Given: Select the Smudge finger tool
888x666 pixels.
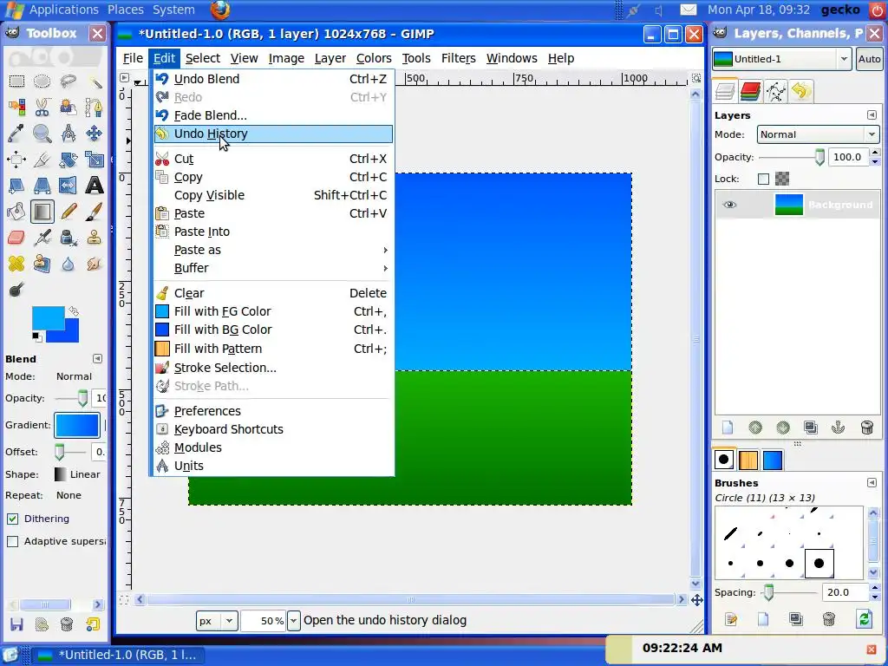Looking at the screenshot, I should (x=94, y=264).
